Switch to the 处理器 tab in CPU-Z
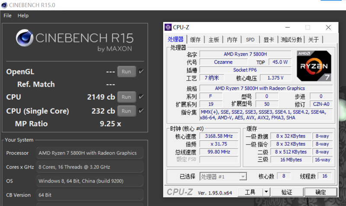Screen dimensions: 346x206 point(176,39)
